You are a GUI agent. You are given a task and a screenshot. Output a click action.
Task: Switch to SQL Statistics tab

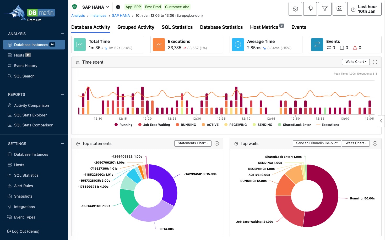pos(177,27)
